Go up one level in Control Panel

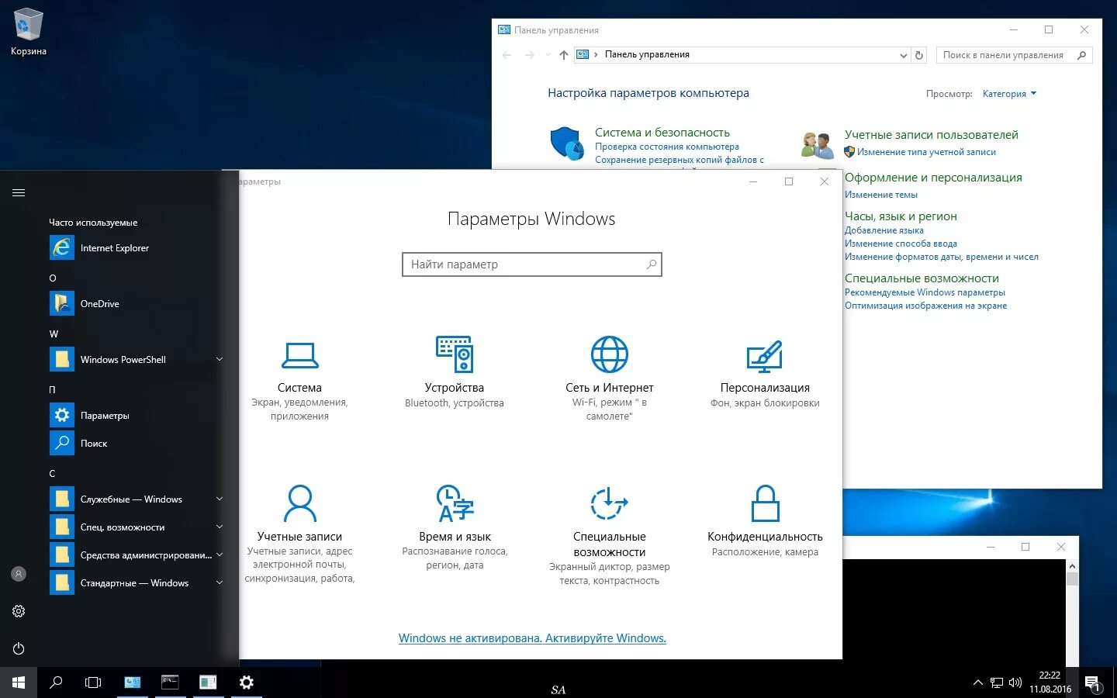tap(564, 55)
